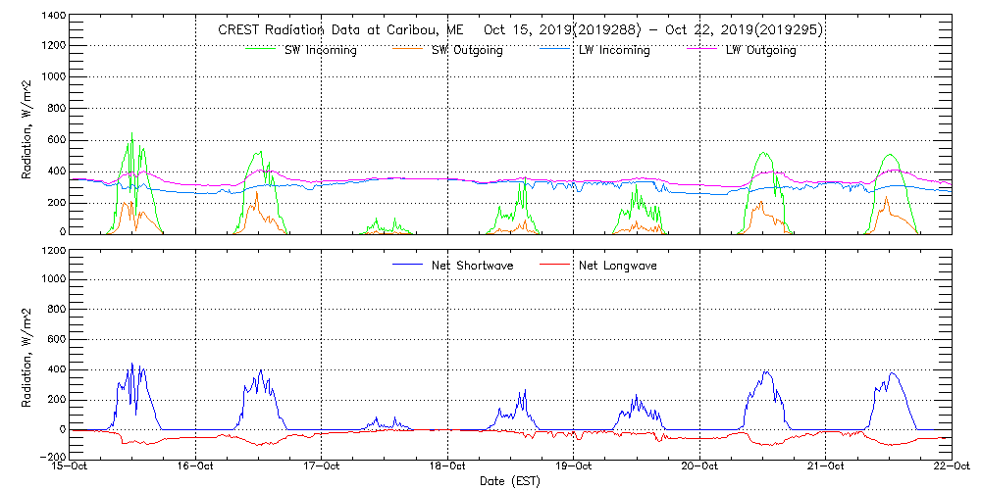Click the 20-Oct date tick label
The image size is (981, 490).
point(698,467)
